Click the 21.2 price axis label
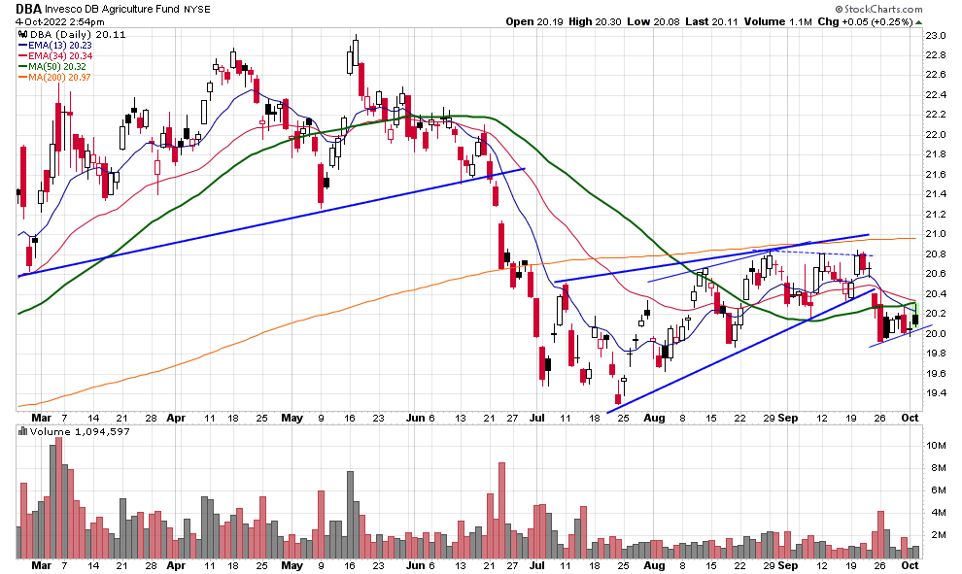Image resolution: width=962 pixels, height=574 pixels. click(936, 215)
